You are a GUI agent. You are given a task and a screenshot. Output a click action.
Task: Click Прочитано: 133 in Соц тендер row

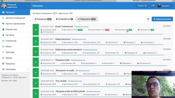tap(113, 84)
